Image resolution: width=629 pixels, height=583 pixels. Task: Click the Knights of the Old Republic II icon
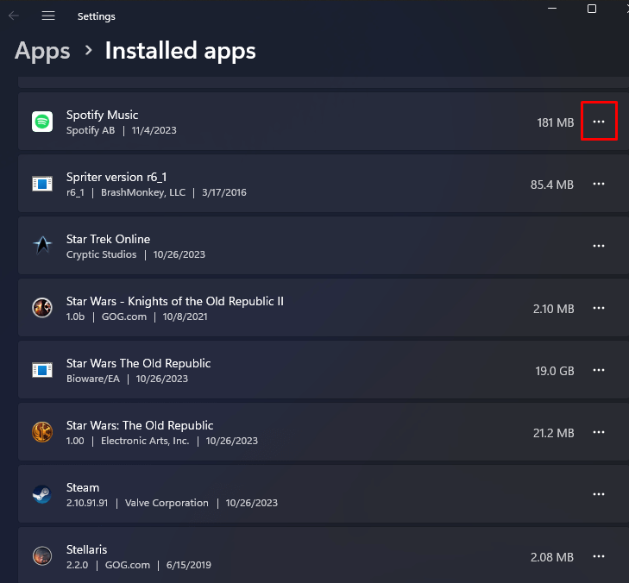click(x=42, y=308)
